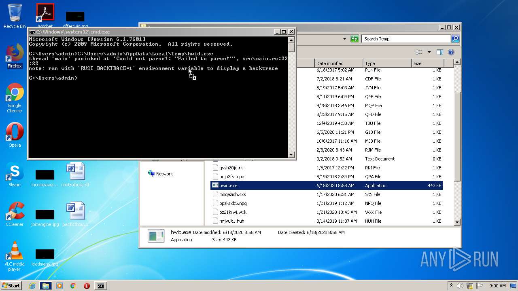Click the cmd window scroll down arrow
The width and height of the screenshot is (518, 291).
[x=291, y=154]
